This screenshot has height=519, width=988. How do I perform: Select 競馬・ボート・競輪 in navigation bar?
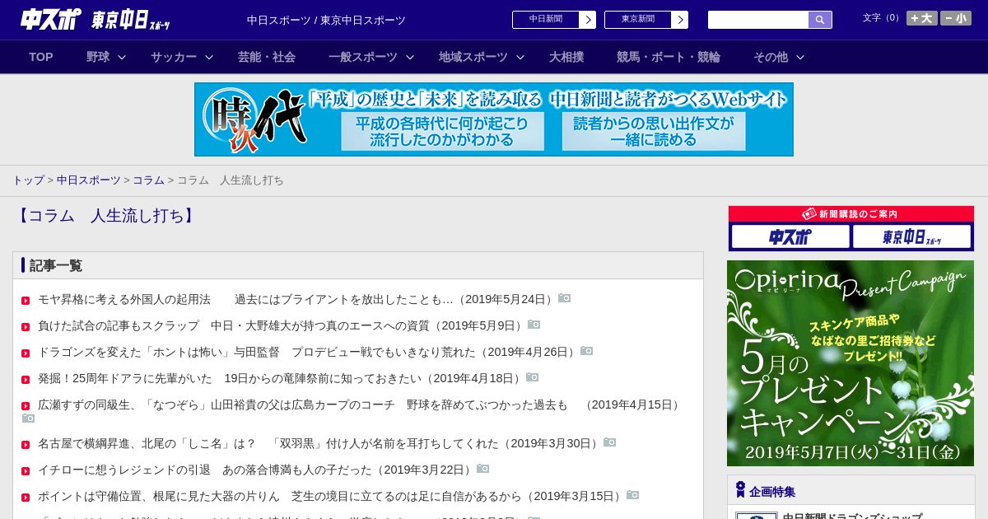pos(669,57)
